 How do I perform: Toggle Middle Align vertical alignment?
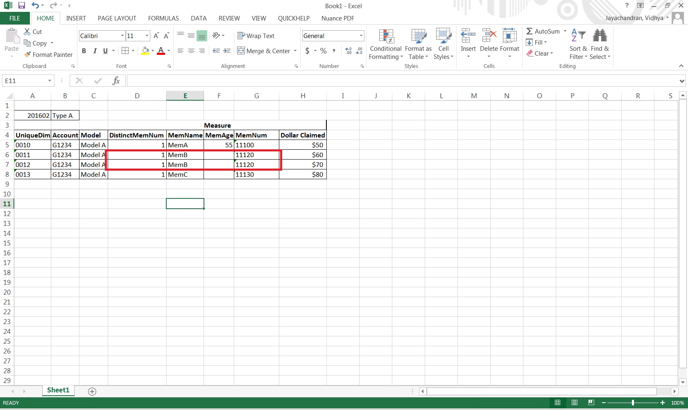191,36
